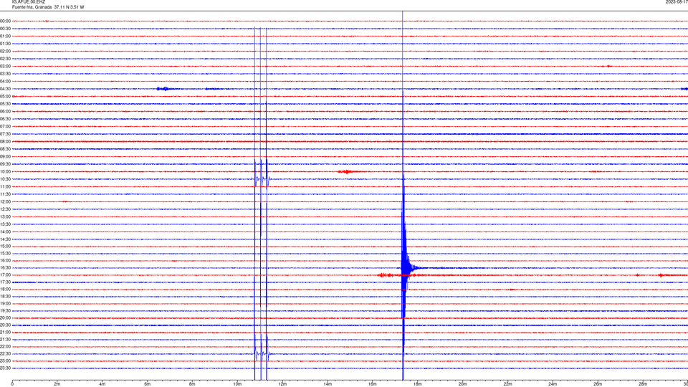Click the 12m tick label on minute axis
This screenshot has width=688, height=387.
282,384
